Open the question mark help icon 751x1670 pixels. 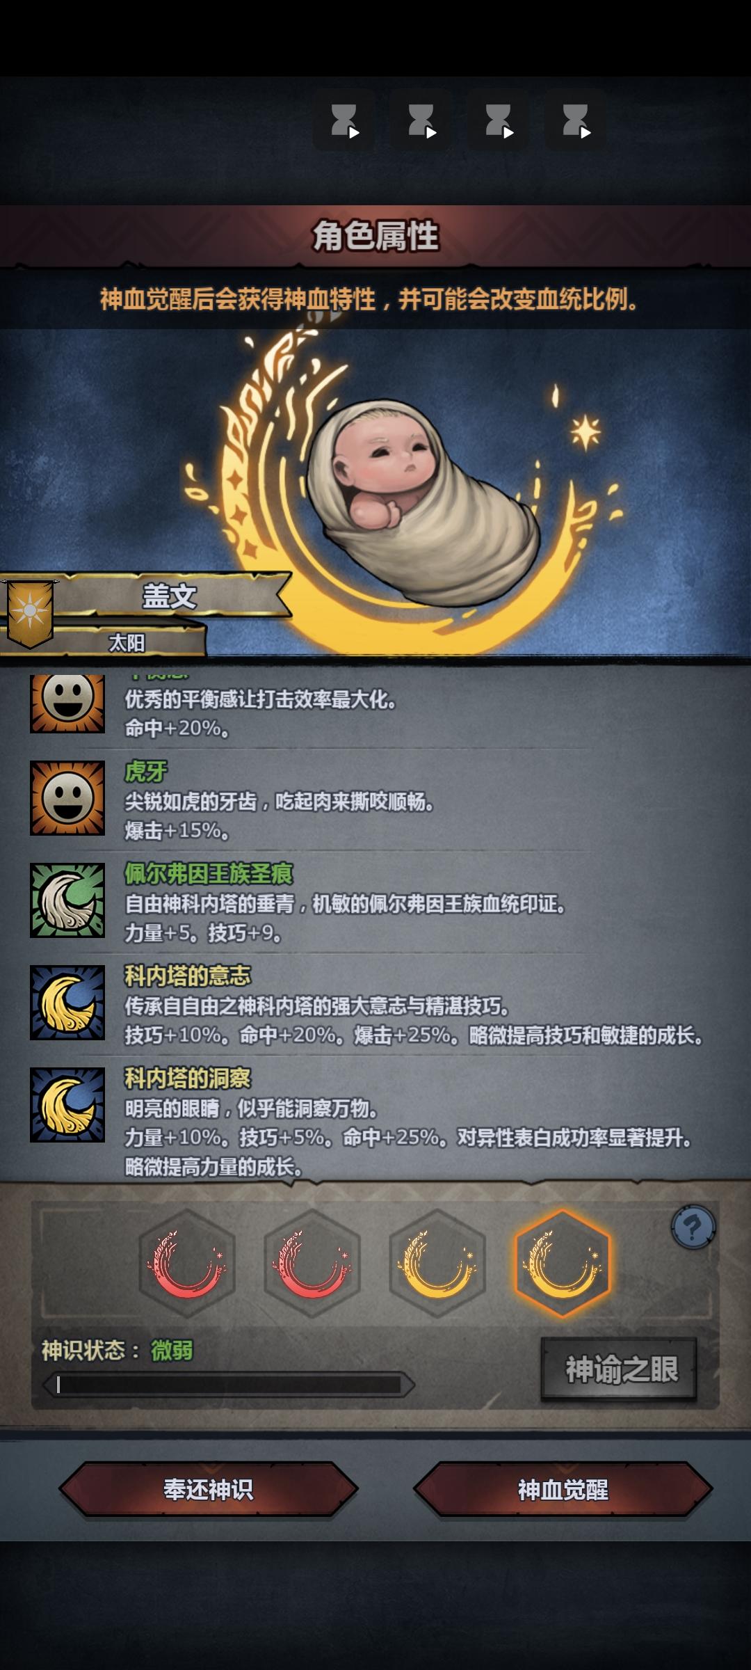[x=693, y=1227]
